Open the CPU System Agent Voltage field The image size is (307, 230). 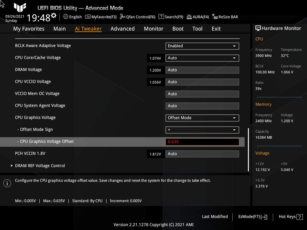click(x=202, y=106)
